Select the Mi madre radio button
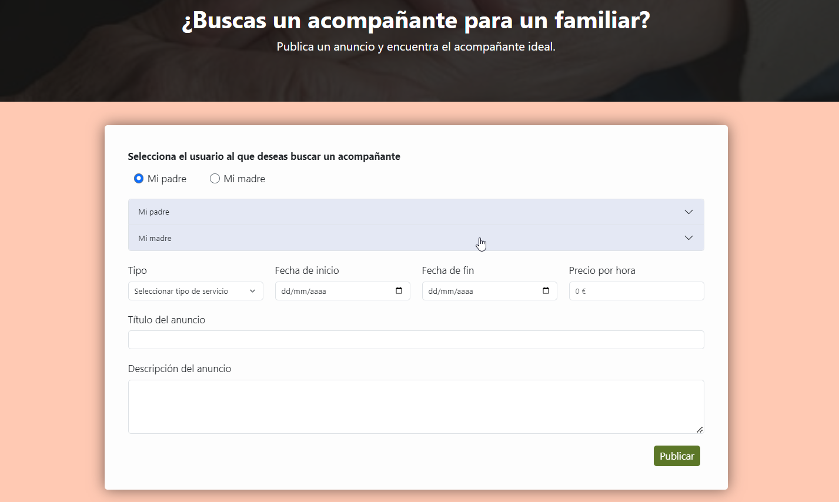The width and height of the screenshot is (839, 502). point(215,179)
